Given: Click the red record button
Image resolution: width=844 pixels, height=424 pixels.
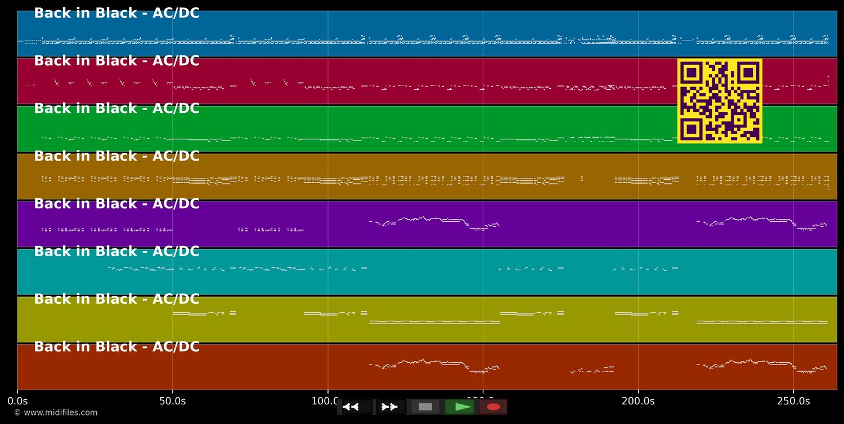Looking at the screenshot, I should (x=493, y=407).
